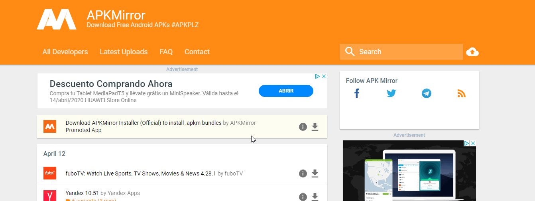Screen dimensions: 535x201
Task: Open APK Mirror Twitter icon
Action: click(x=391, y=94)
